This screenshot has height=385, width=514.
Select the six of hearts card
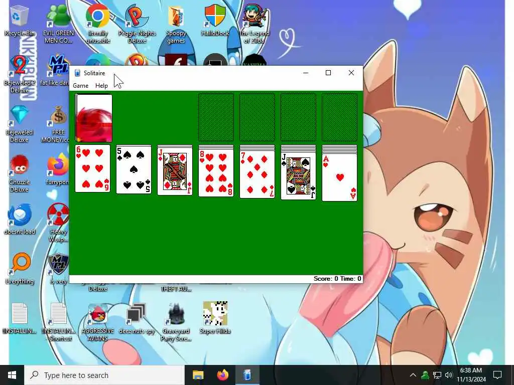pos(93,168)
